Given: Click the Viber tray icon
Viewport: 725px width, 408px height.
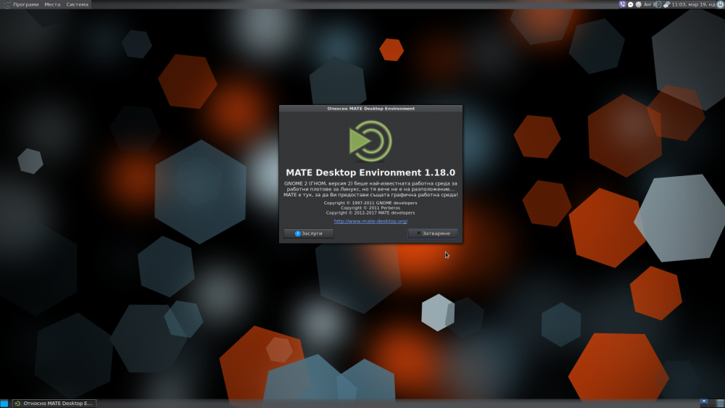Looking at the screenshot, I should (x=622, y=4).
